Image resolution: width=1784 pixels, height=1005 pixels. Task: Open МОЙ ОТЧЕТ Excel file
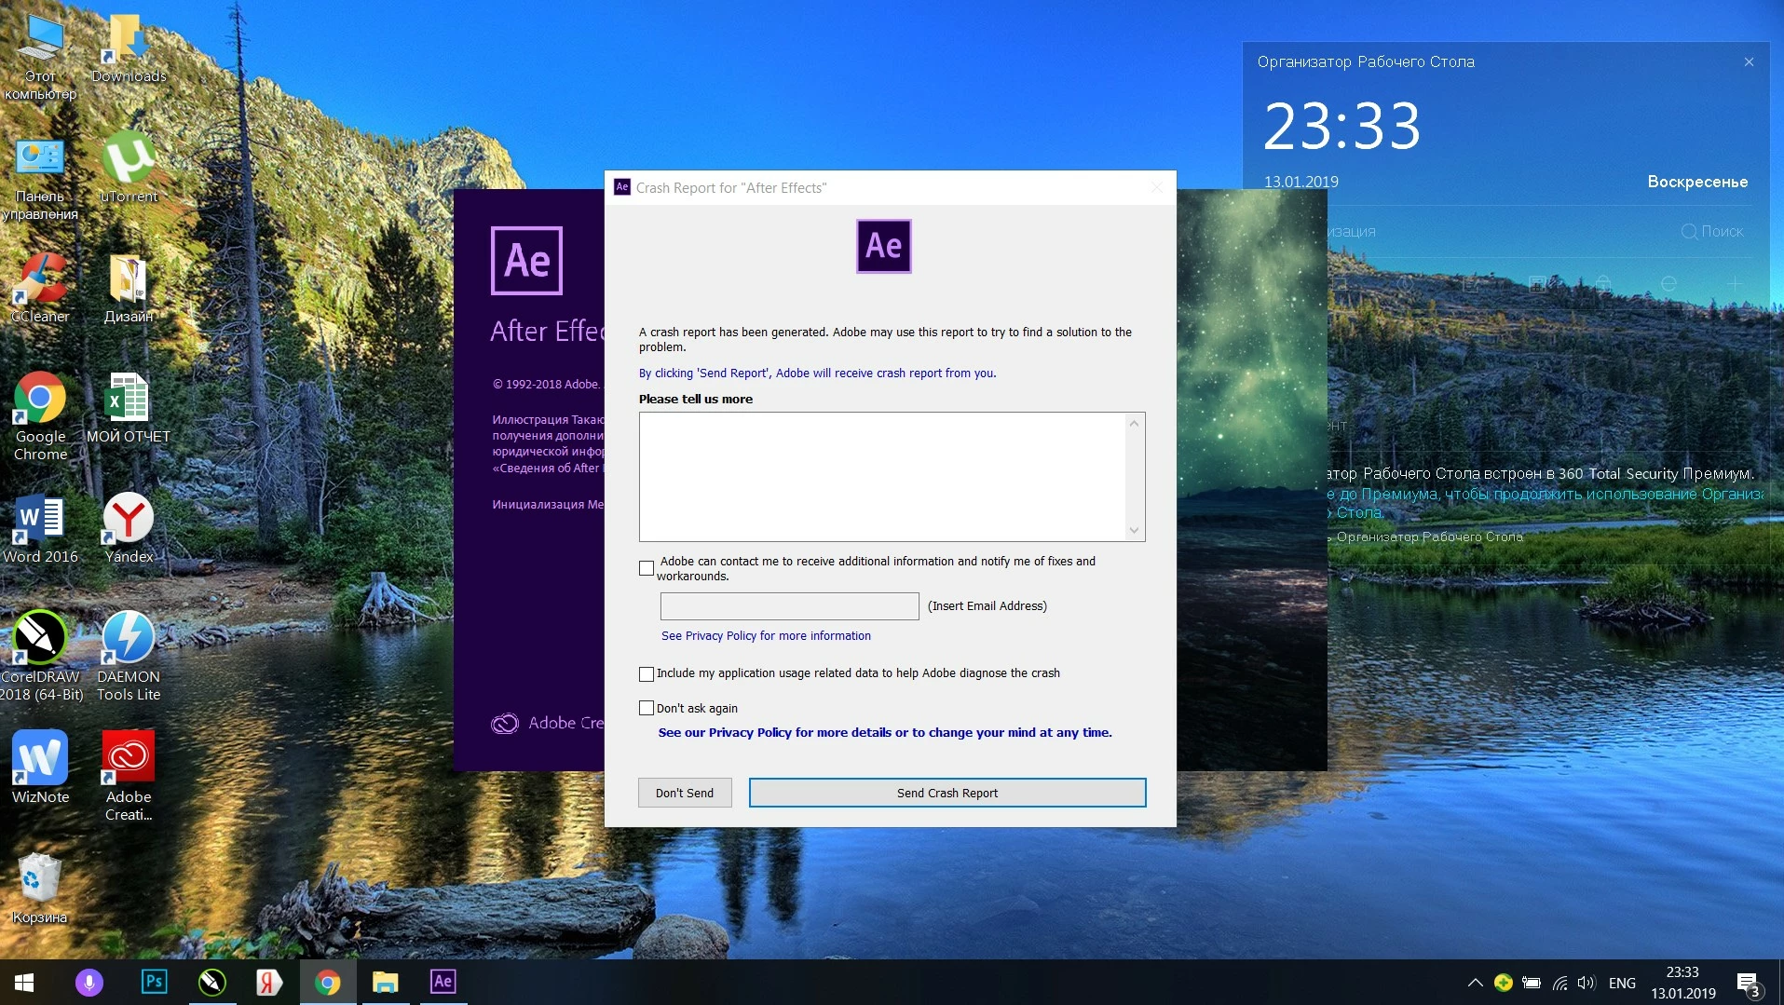coord(129,408)
